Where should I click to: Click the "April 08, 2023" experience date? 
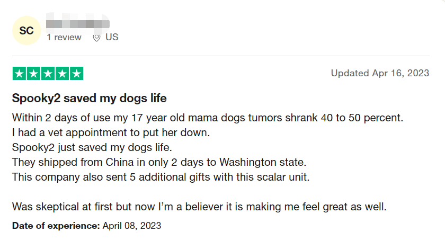(132, 226)
